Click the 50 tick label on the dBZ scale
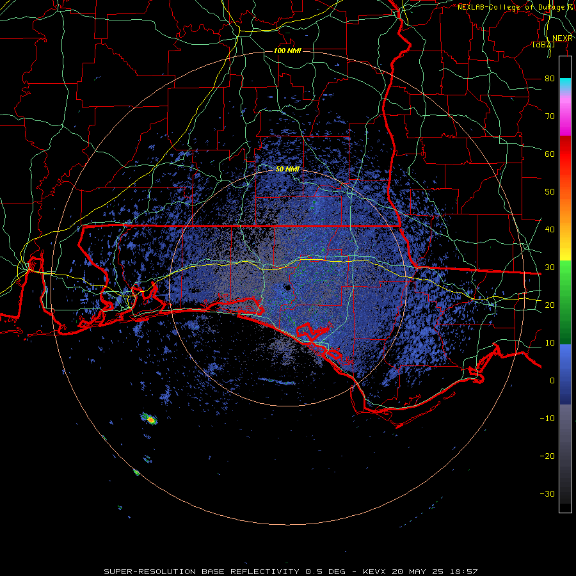The width and height of the screenshot is (576, 576). click(x=550, y=192)
